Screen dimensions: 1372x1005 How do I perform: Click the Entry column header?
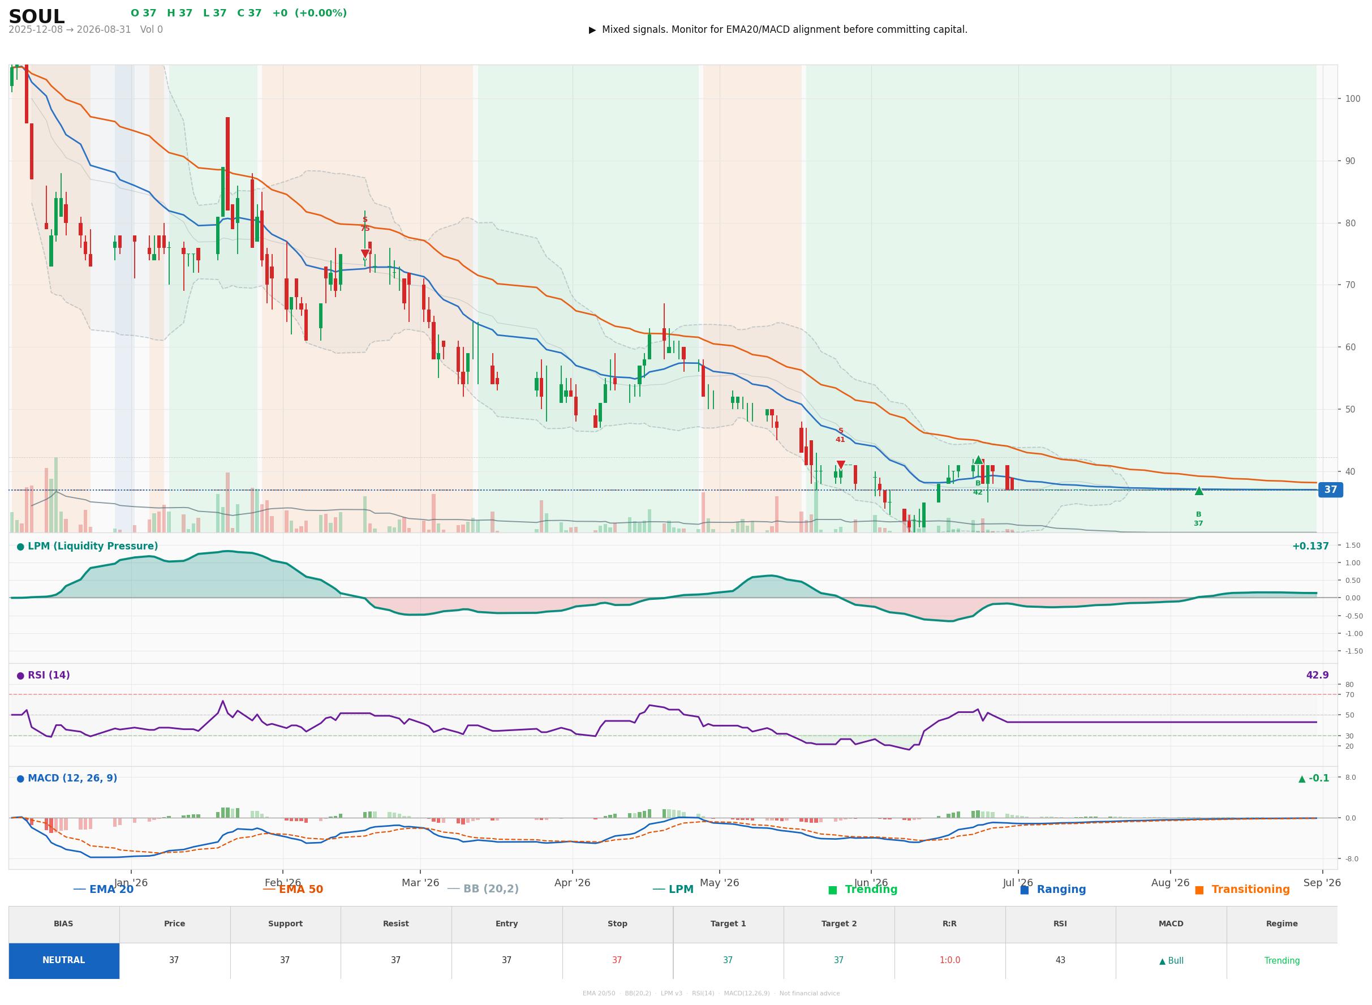(506, 924)
